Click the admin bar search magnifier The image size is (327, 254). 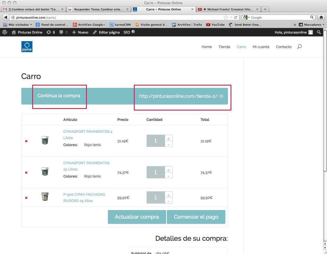(x=319, y=32)
